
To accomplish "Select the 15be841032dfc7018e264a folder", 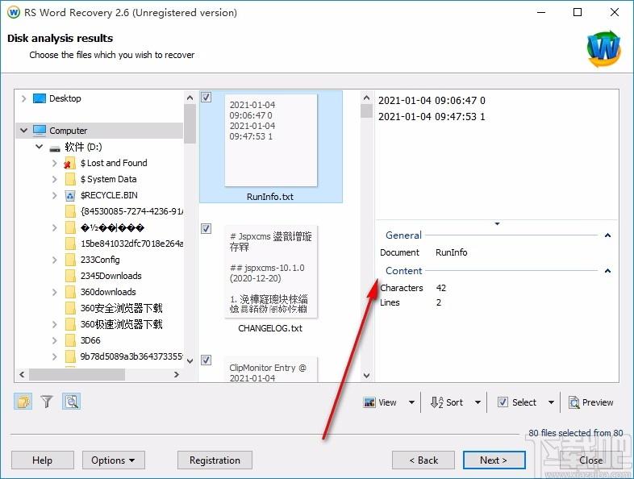I will point(131,244).
